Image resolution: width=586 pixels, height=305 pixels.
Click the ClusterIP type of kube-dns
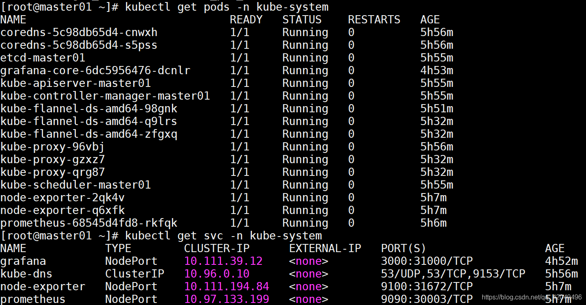[135, 274]
